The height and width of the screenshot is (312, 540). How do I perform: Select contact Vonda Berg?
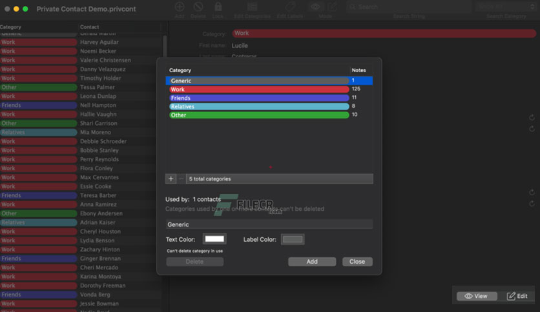(95, 295)
